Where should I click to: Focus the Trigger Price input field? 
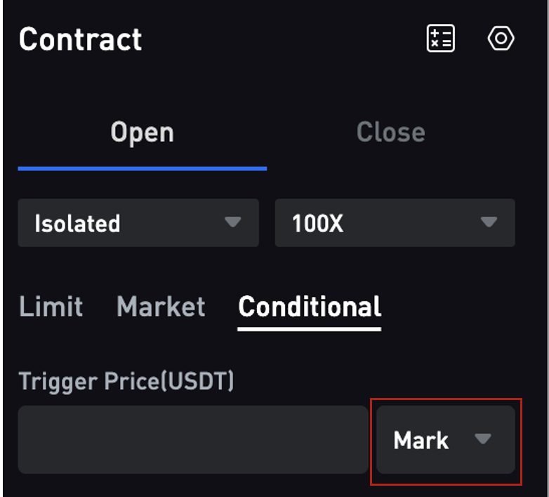pos(193,439)
